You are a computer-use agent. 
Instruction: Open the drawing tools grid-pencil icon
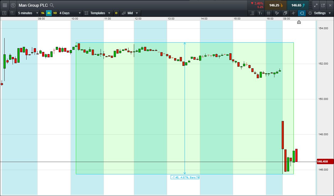[x=277, y=13]
